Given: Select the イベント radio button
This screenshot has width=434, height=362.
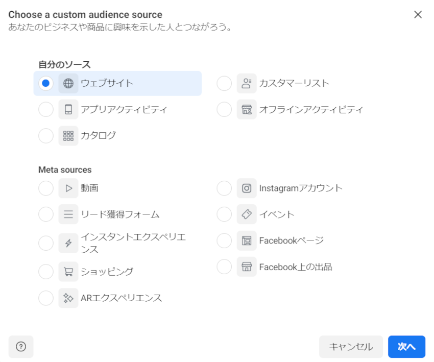Looking at the screenshot, I should coord(224,214).
